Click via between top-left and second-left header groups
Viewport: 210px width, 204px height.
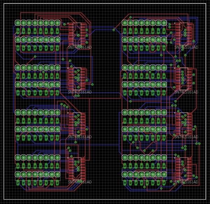(x=35, y=56)
